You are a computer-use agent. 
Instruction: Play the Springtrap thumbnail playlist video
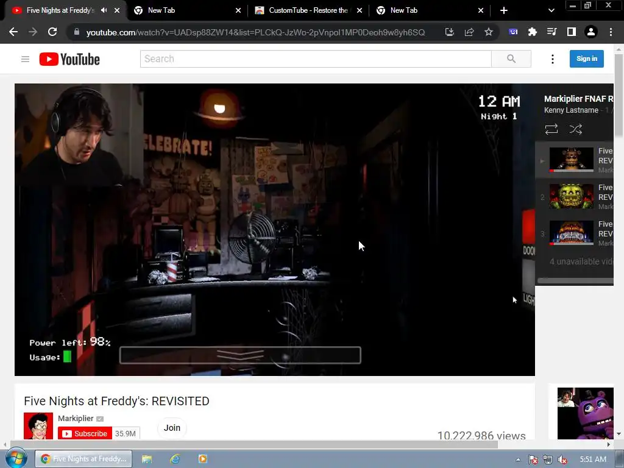click(571, 196)
